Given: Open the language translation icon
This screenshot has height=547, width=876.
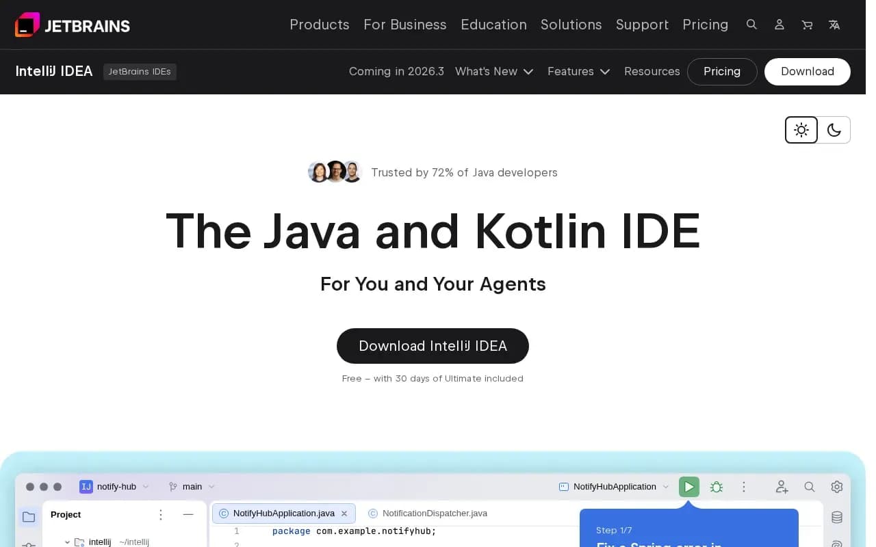Looking at the screenshot, I should pos(834,25).
